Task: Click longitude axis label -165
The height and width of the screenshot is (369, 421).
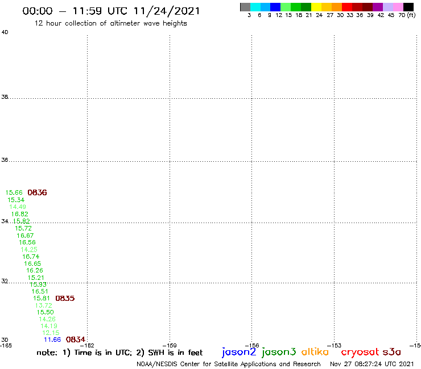Action: tap(6, 346)
